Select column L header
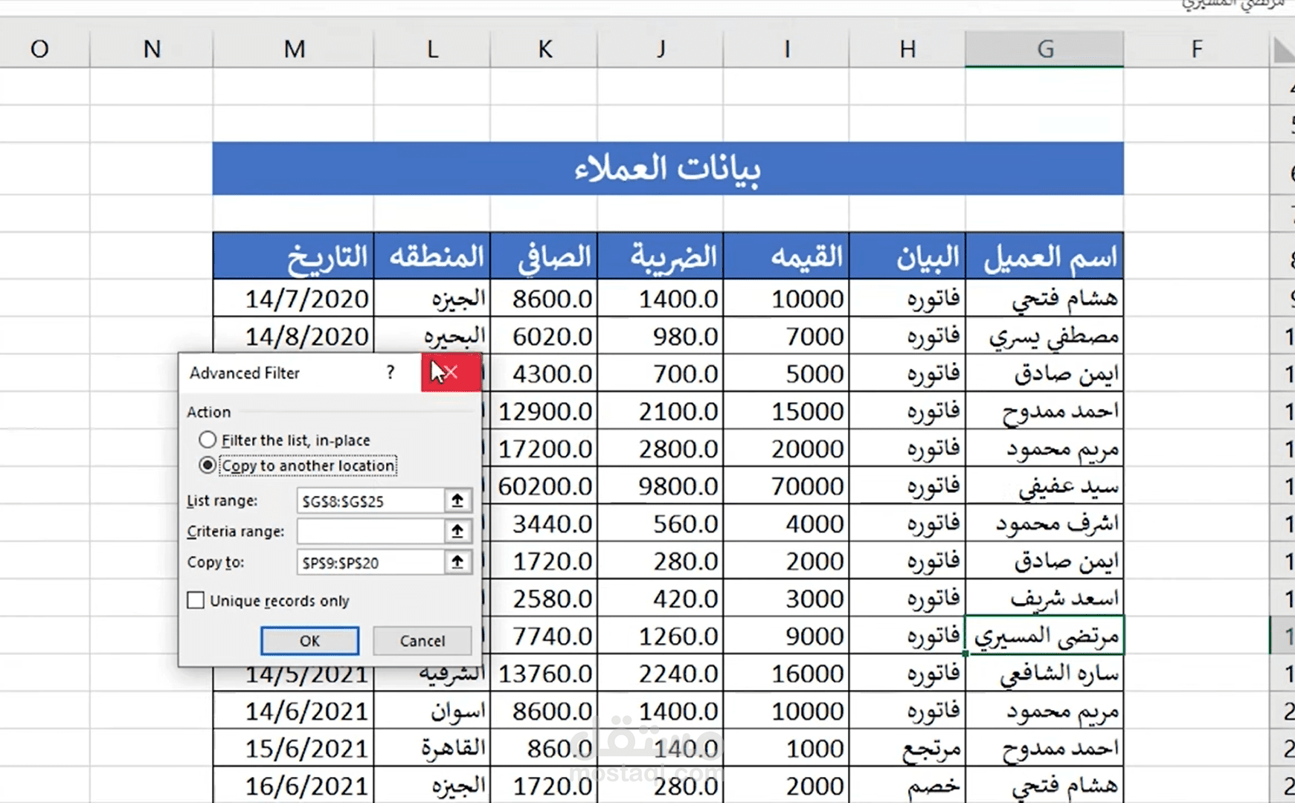This screenshot has height=803, width=1295. (x=432, y=49)
